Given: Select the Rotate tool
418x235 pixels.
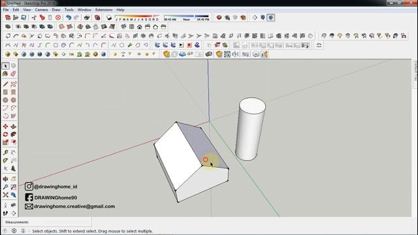Looking at the screenshot, I should point(5,134).
